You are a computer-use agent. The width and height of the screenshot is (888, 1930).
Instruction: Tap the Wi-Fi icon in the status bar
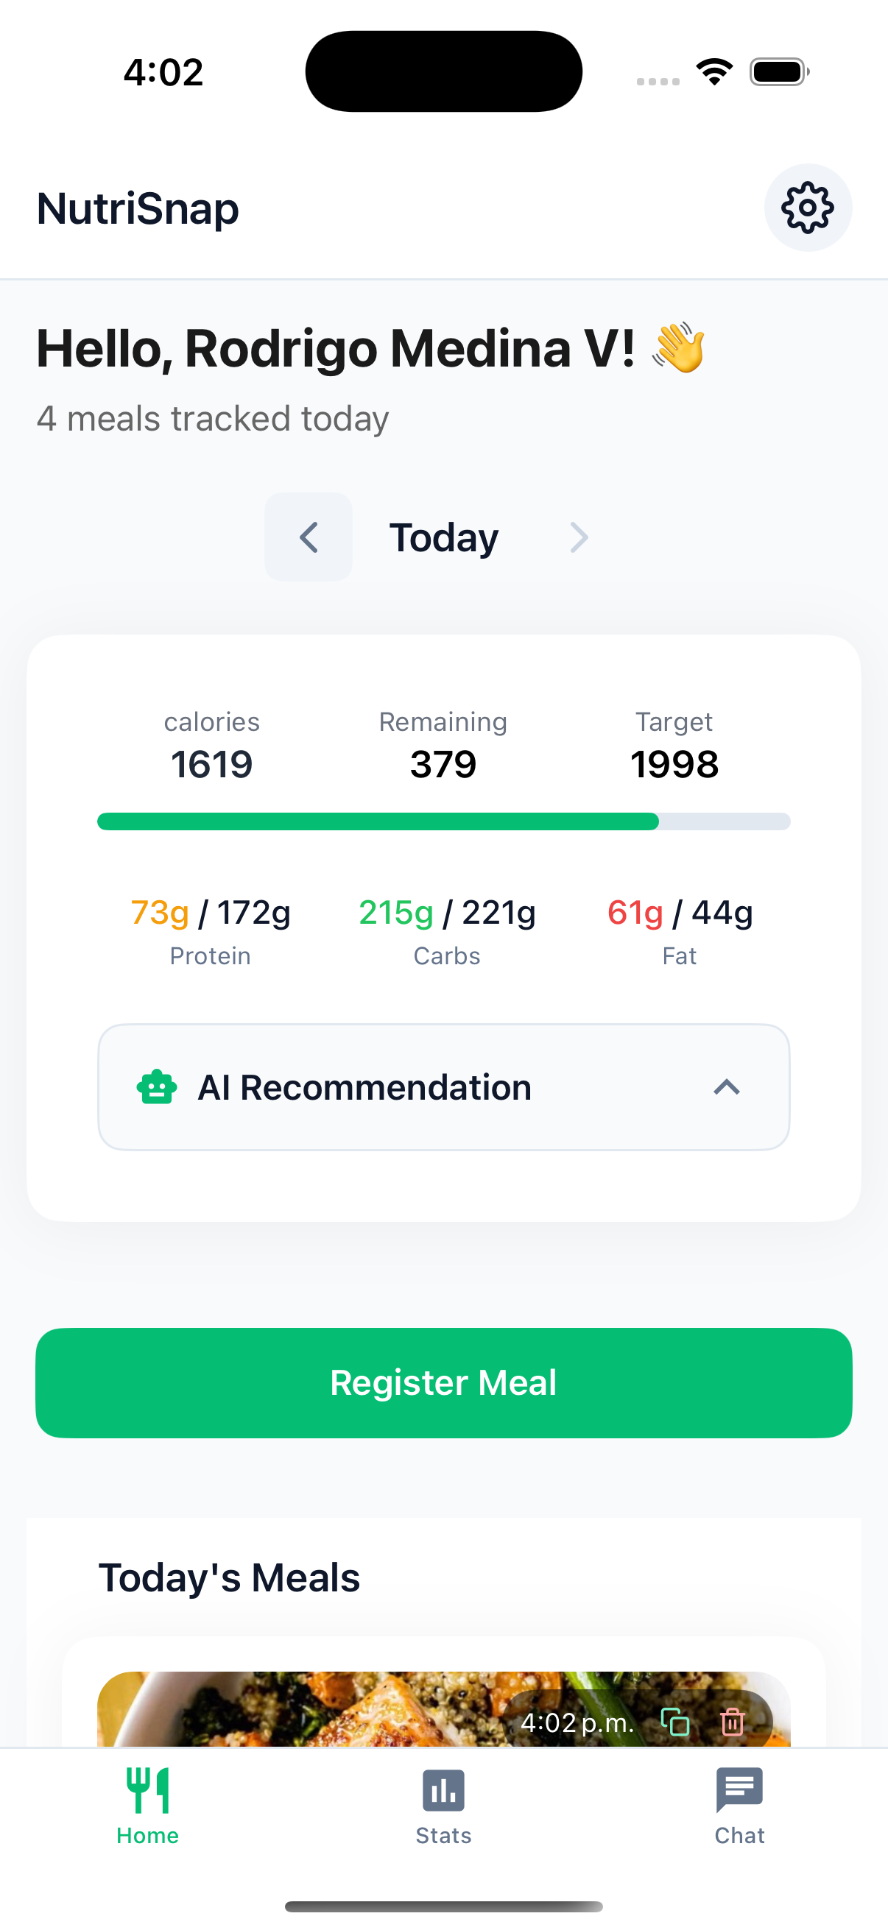click(714, 72)
